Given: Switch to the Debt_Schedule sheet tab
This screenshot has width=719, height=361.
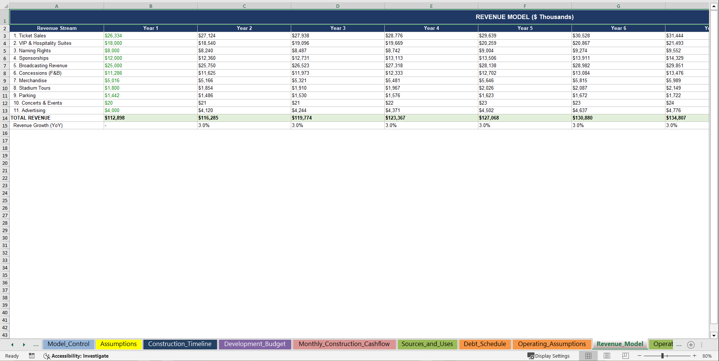Looking at the screenshot, I should pyautogui.click(x=485, y=344).
